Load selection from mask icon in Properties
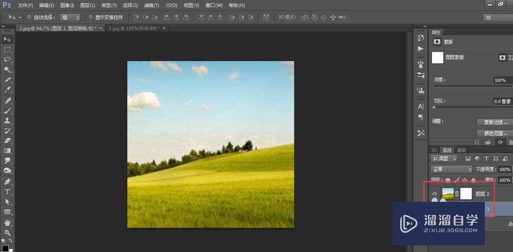 coord(477,142)
